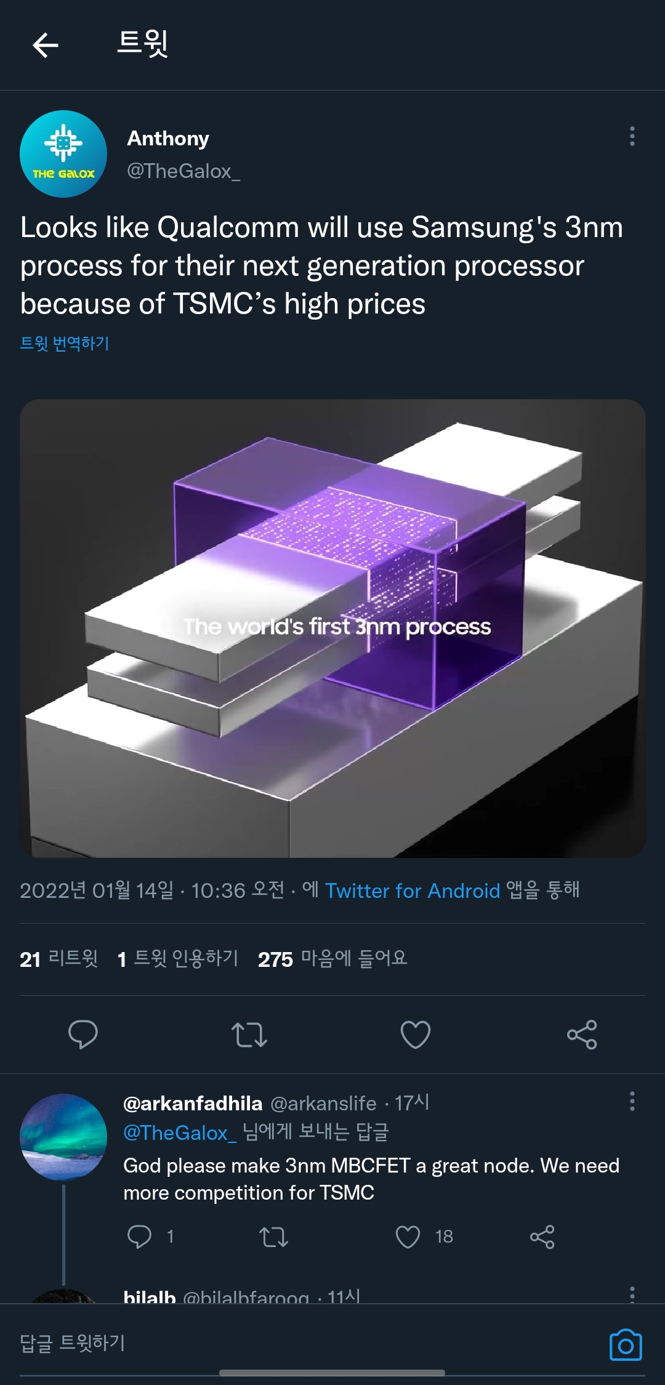
Task: Open the three-dot menu on Anthony's tweet
Action: click(x=632, y=136)
